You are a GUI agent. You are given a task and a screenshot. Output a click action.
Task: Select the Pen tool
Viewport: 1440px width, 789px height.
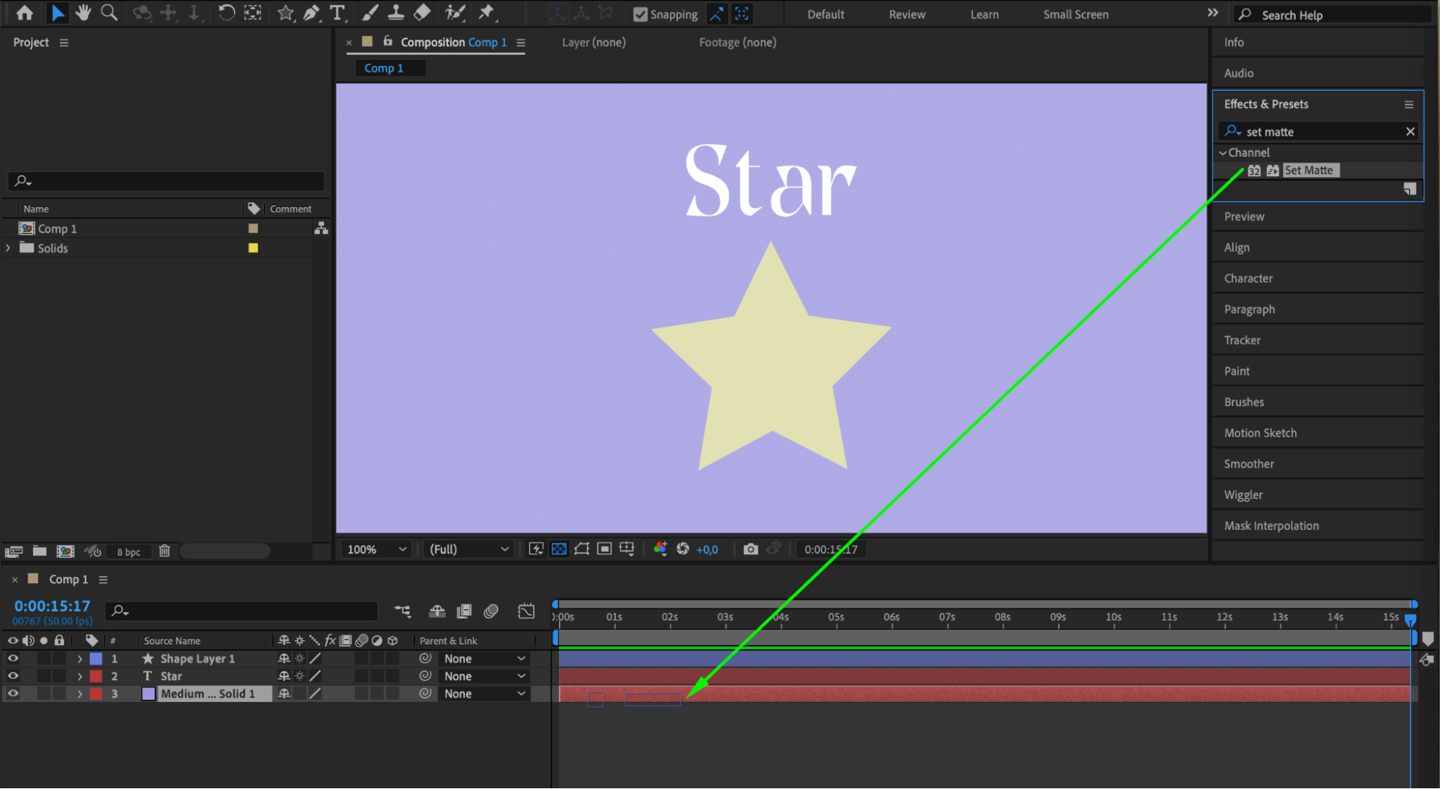pos(311,12)
